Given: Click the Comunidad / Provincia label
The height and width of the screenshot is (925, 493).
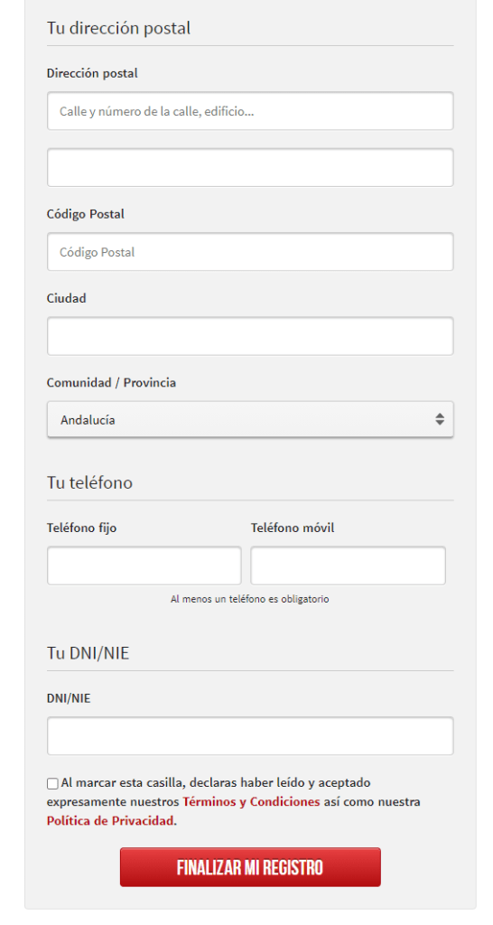Looking at the screenshot, I should [x=111, y=383].
